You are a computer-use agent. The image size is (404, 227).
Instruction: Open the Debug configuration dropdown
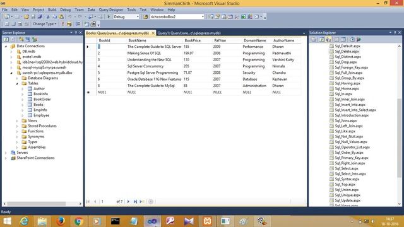pyautogui.click(x=138, y=17)
